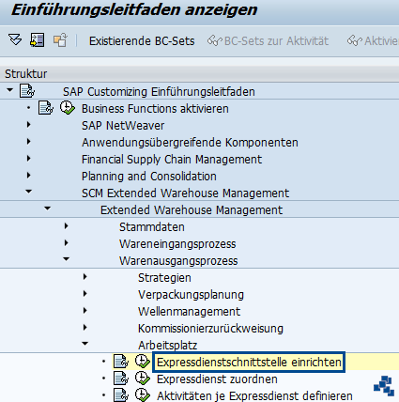Open documentation icon for Aktivitäten je Expressdienst definieren
The width and height of the screenshot is (399, 402).
tap(121, 395)
